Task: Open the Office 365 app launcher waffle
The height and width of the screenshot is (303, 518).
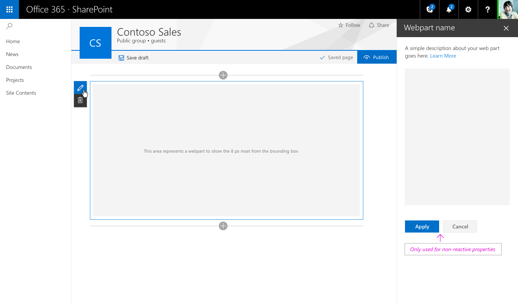Action: 9,9
